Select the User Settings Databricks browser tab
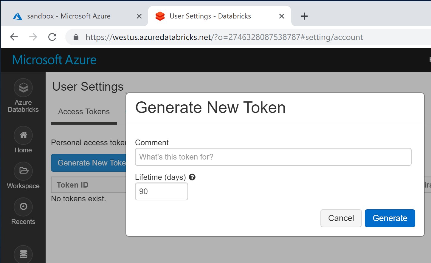The height and width of the screenshot is (263, 431). click(x=210, y=16)
